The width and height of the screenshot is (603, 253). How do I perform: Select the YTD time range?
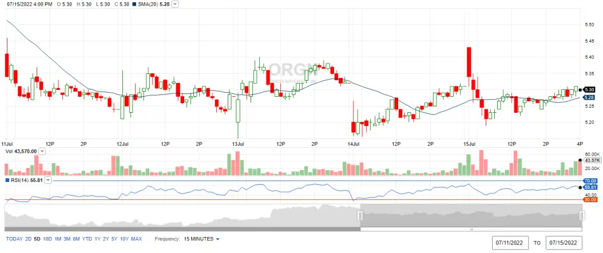pyautogui.click(x=88, y=239)
